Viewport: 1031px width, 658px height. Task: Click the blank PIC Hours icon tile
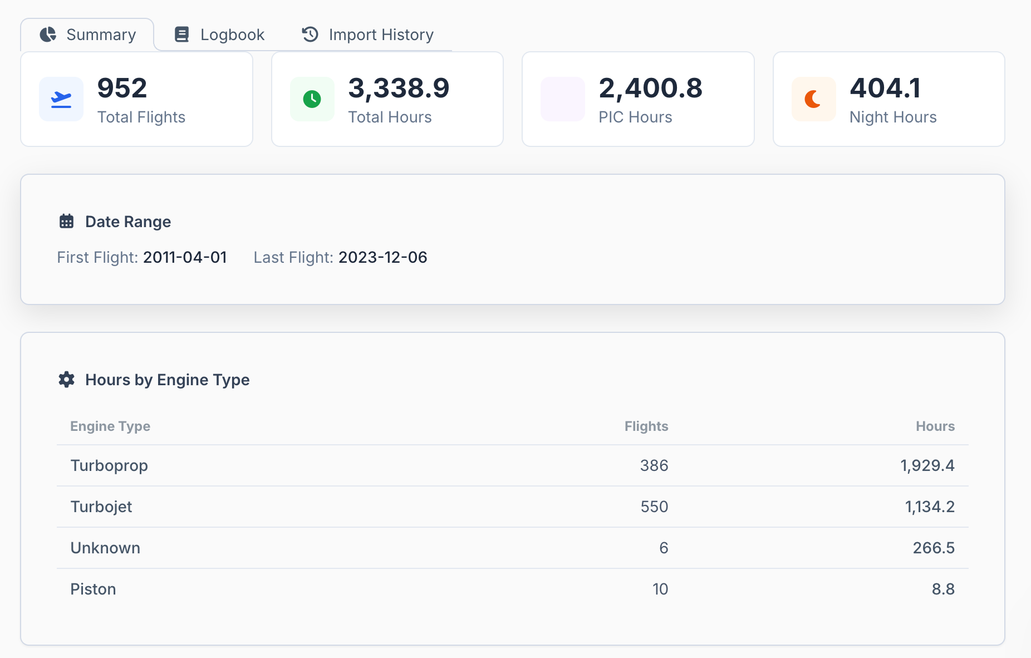click(563, 99)
